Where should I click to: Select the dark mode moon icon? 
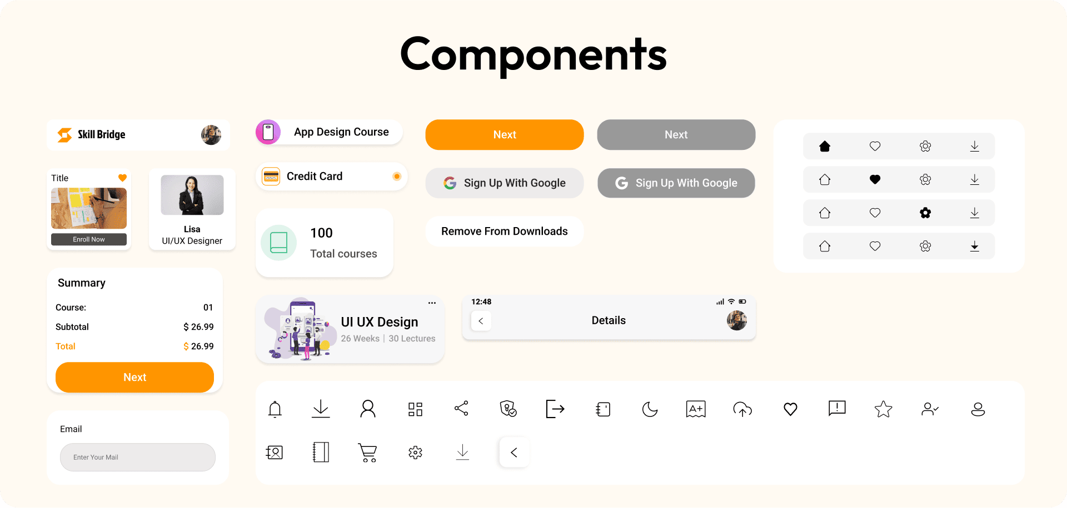click(x=650, y=409)
